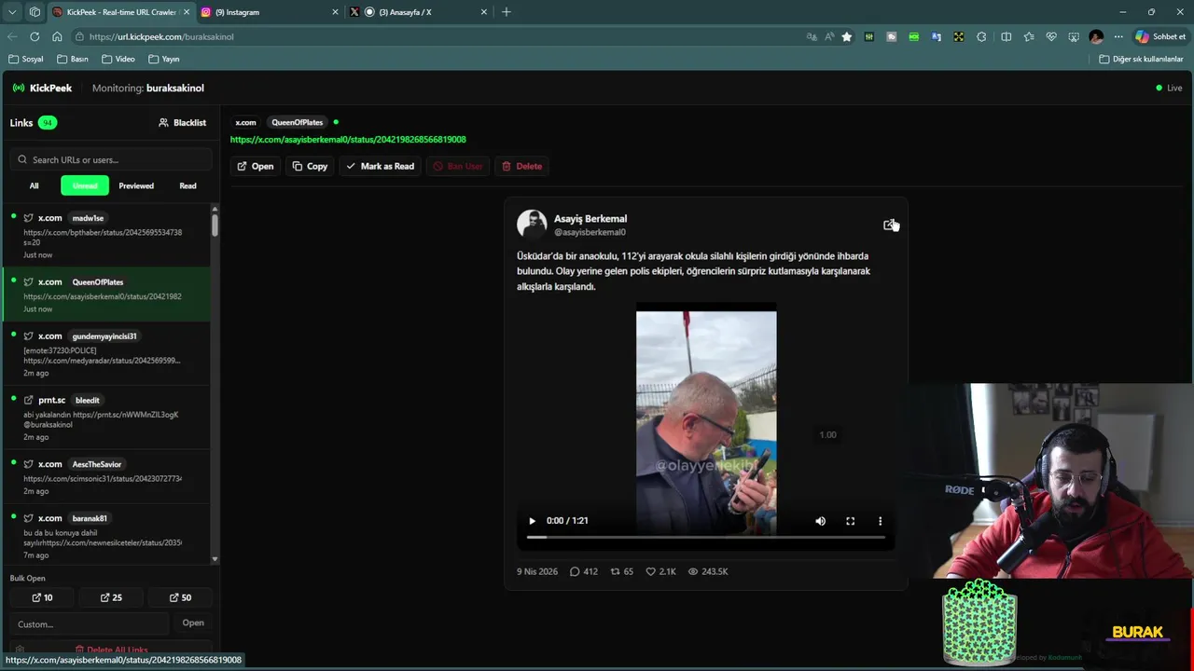This screenshot has height=671, width=1194.
Task: Click the likes count 2.1K
Action: pos(660,571)
